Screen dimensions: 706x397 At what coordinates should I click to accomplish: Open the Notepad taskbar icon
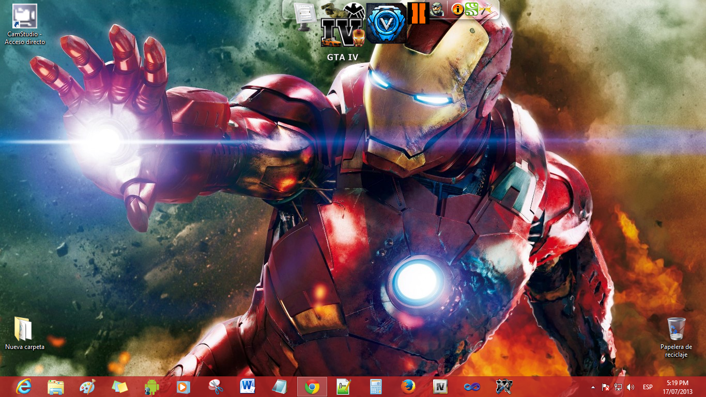tap(280, 387)
